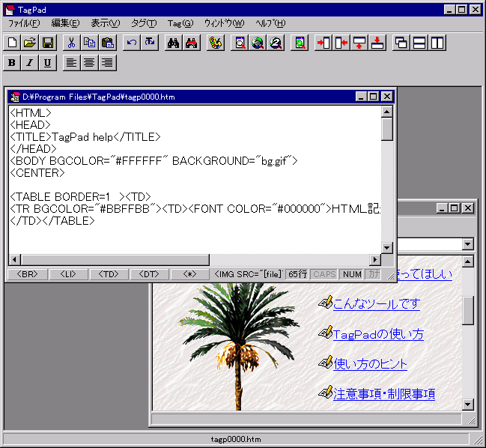Click the NUM indicator in the editor status bar
This screenshot has height=448, width=486.
352,274
